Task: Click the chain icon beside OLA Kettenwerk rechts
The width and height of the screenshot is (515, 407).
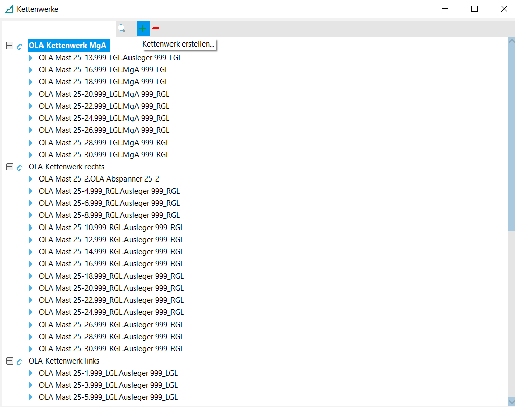Action: tap(20, 167)
